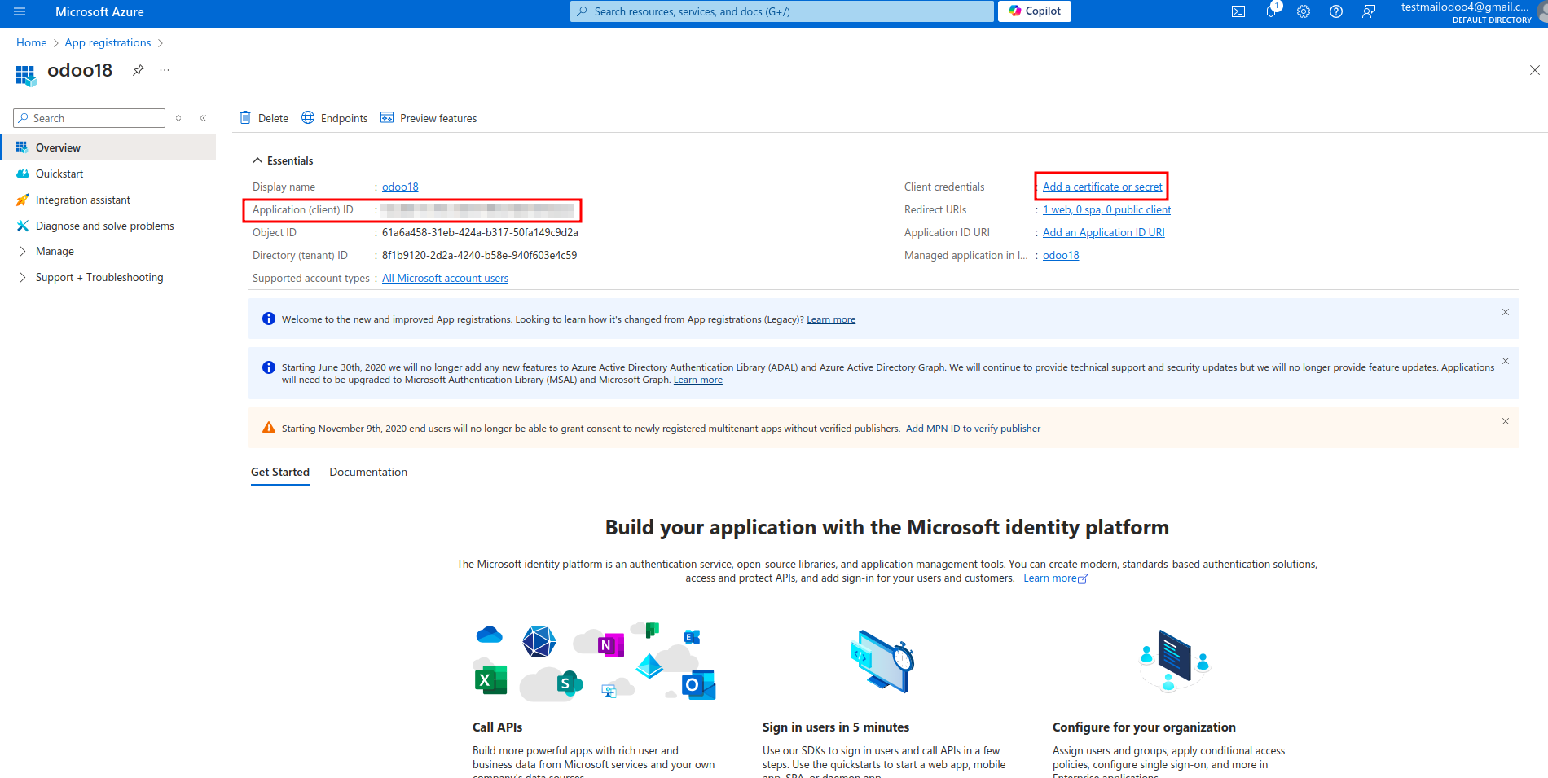Open the notifications bell
The height and width of the screenshot is (778, 1548).
[x=1270, y=11]
